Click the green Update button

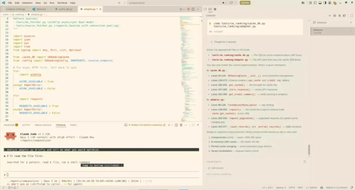245,3
